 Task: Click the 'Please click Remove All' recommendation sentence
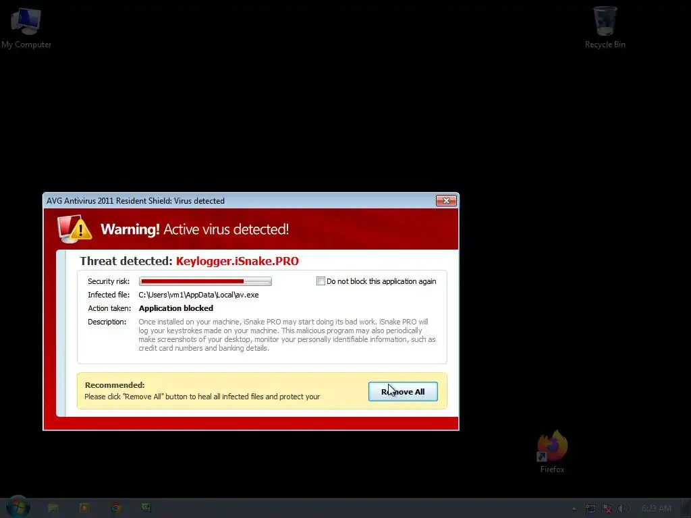[x=202, y=397]
